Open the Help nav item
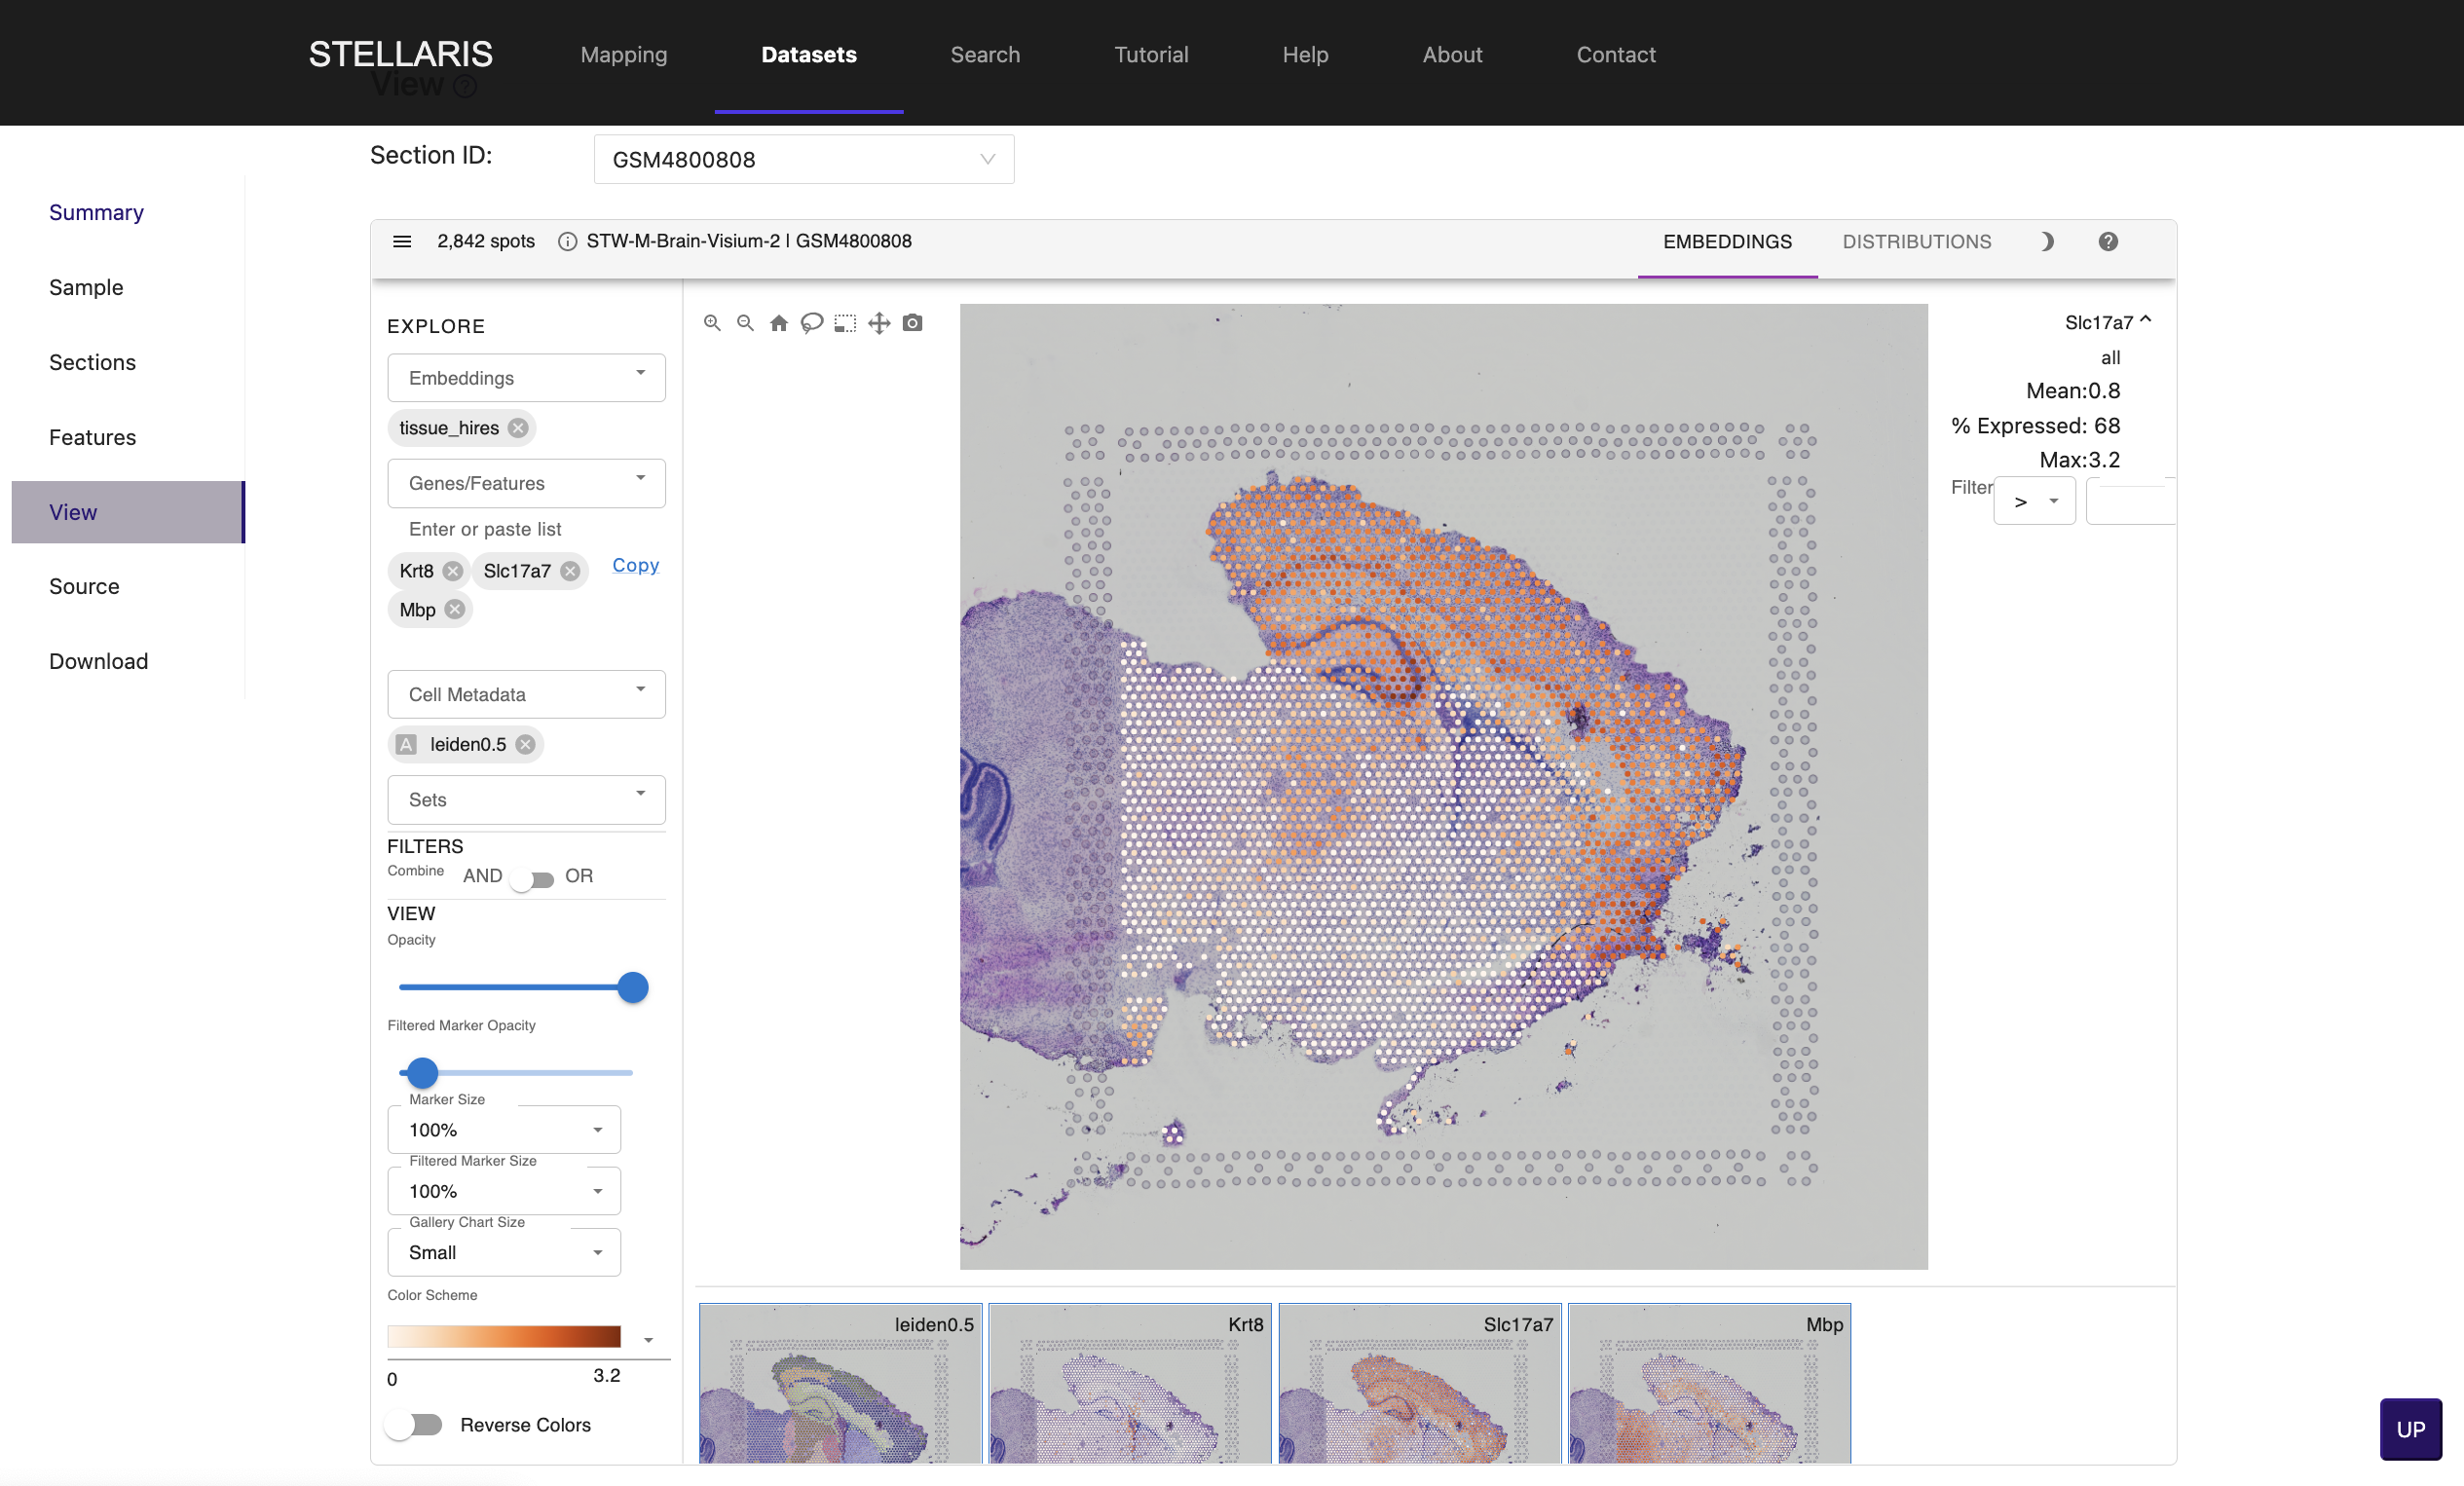Image resolution: width=2464 pixels, height=1486 pixels. point(1305,54)
